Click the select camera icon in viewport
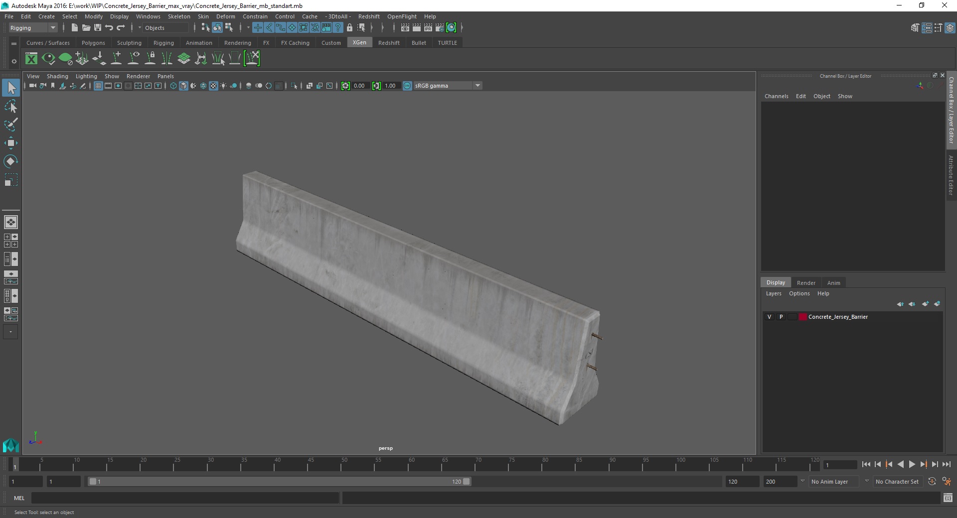Screen dimensions: 957x518 coord(32,86)
